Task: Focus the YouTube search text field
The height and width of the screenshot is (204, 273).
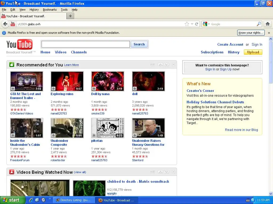Action: tap(86, 44)
